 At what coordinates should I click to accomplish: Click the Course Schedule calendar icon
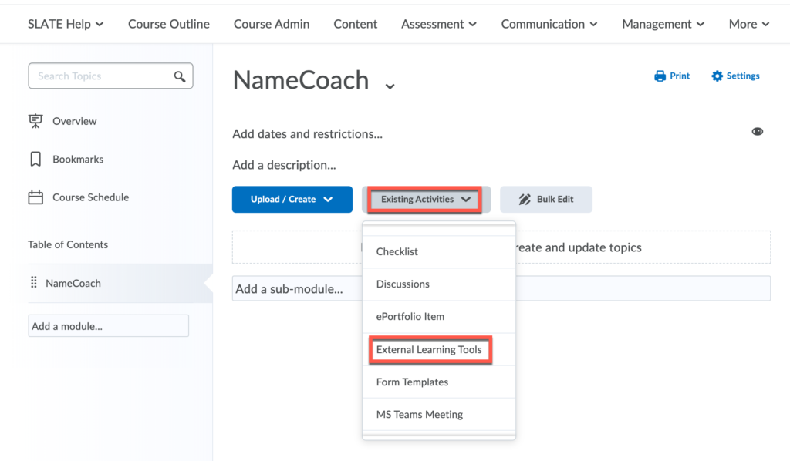(x=35, y=197)
